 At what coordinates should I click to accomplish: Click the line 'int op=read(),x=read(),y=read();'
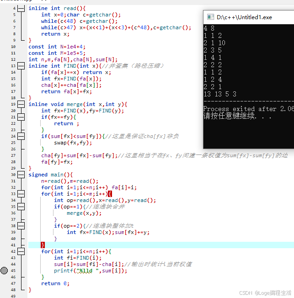coord(105,200)
